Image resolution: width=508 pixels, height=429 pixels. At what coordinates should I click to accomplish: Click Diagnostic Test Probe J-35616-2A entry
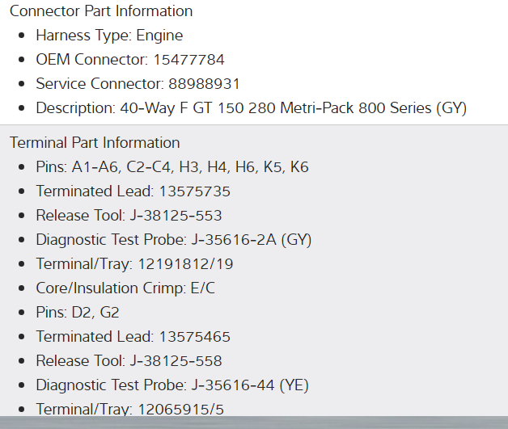pyautogui.click(x=173, y=240)
